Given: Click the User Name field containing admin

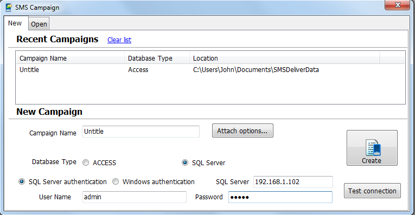Looking at the screenshot, I should pos(135,197).
